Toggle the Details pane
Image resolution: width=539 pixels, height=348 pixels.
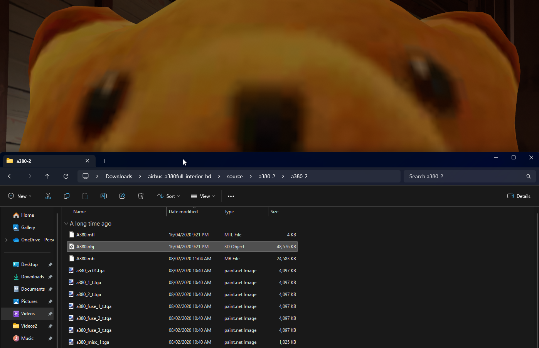click(519, 196)
